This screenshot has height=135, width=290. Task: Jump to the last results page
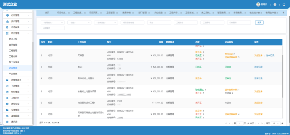[x=262, y=123]
